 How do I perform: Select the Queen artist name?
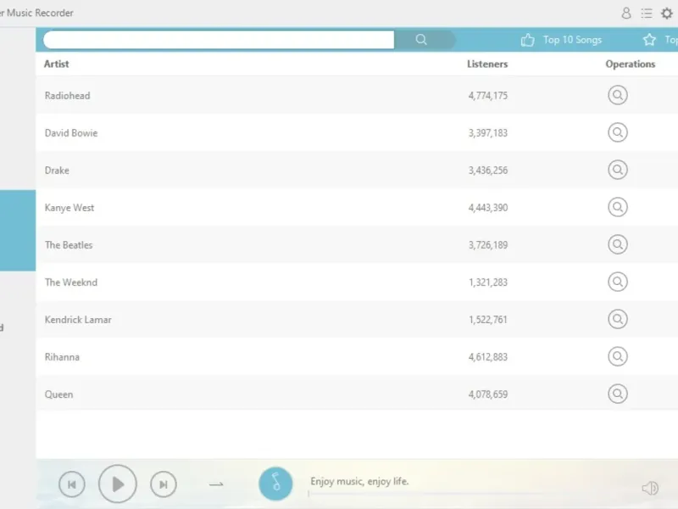(58, 394)
